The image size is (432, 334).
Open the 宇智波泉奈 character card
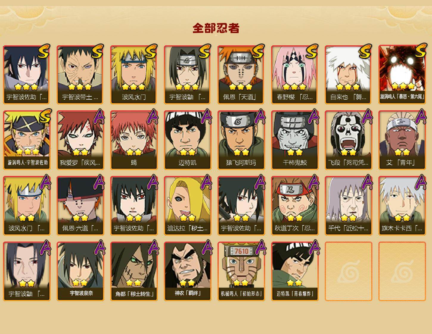(x=80, y=271)
